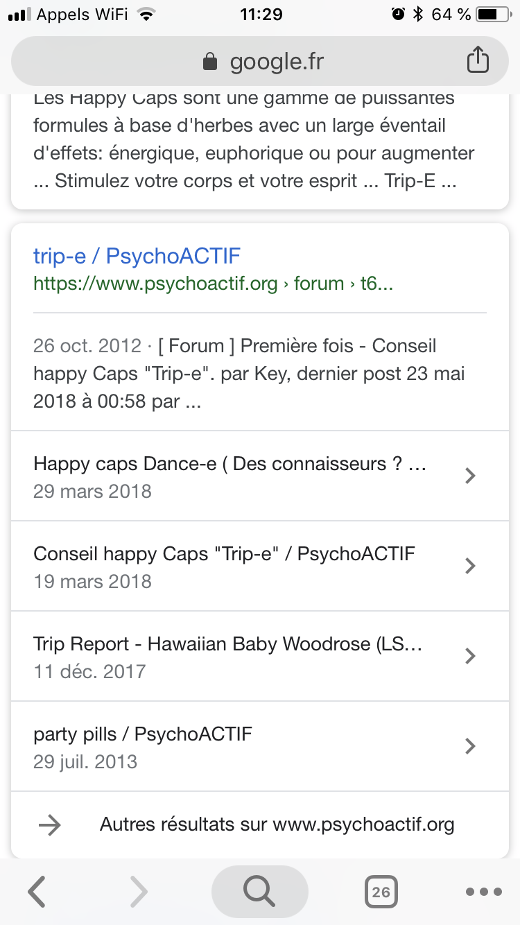Tap chevron next to Conseil happy Caps
This screenshot has width=520, height=925.
[470, 566]
